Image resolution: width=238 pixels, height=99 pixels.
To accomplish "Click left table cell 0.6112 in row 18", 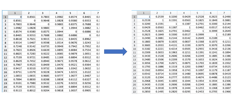I will 70,79.
